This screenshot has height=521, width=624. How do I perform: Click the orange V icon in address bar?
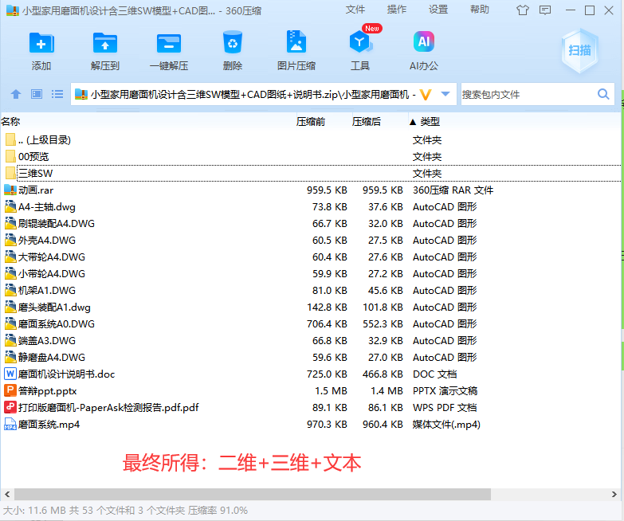tap(426, 95)
